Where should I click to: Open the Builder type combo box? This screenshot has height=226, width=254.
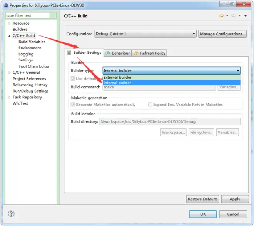coord(171,71)
